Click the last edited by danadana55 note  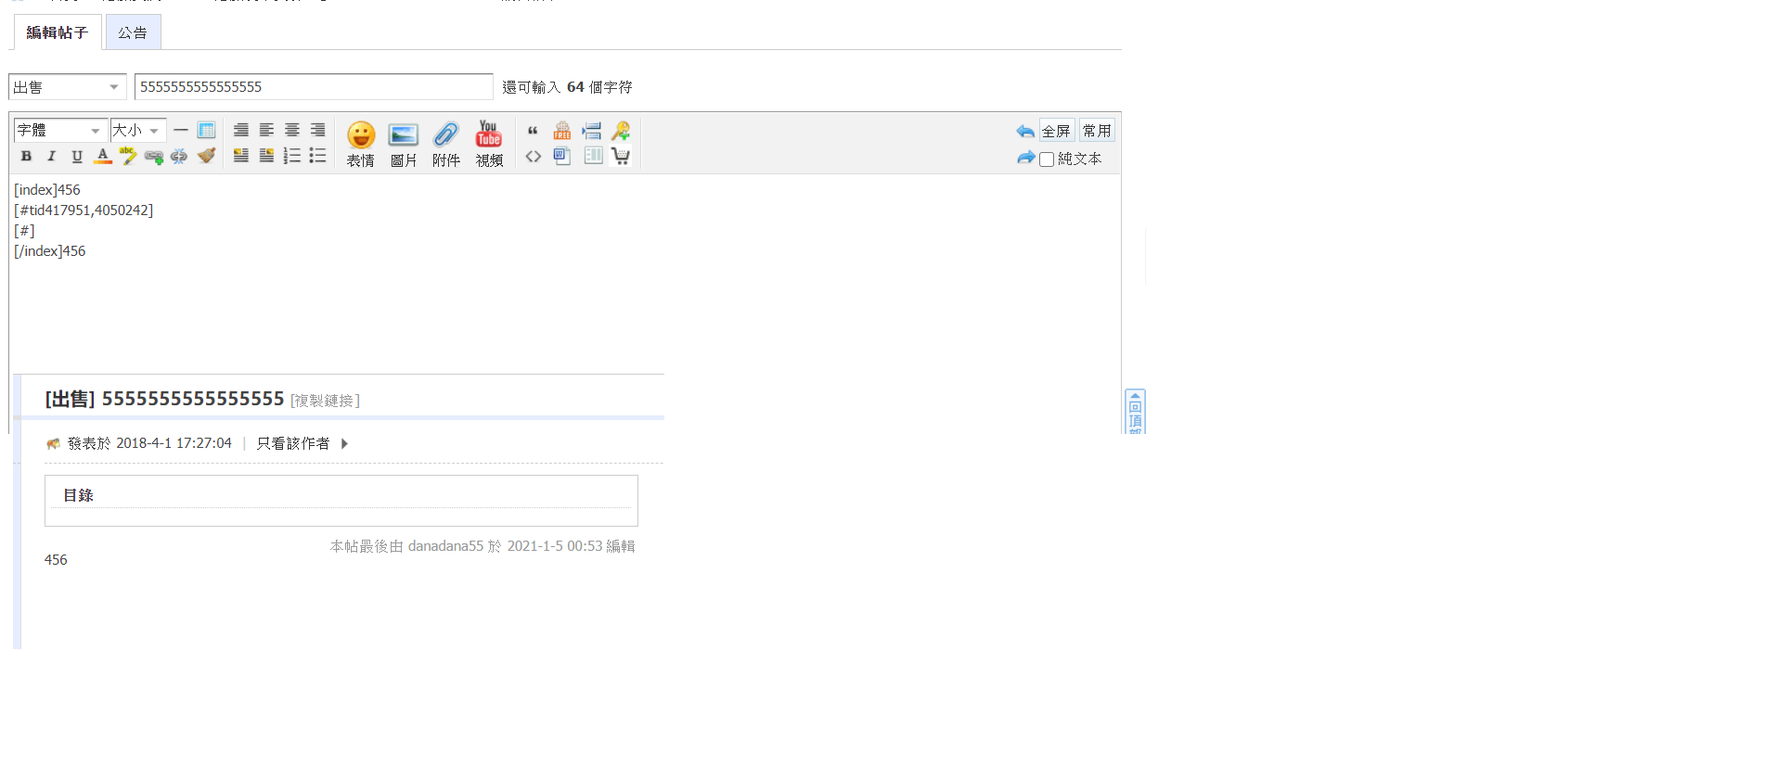(x=483, y=546)
